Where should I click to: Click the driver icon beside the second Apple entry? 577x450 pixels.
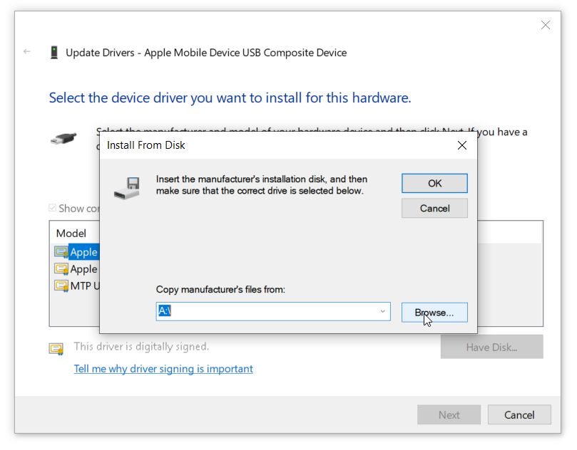pos(63,269)
